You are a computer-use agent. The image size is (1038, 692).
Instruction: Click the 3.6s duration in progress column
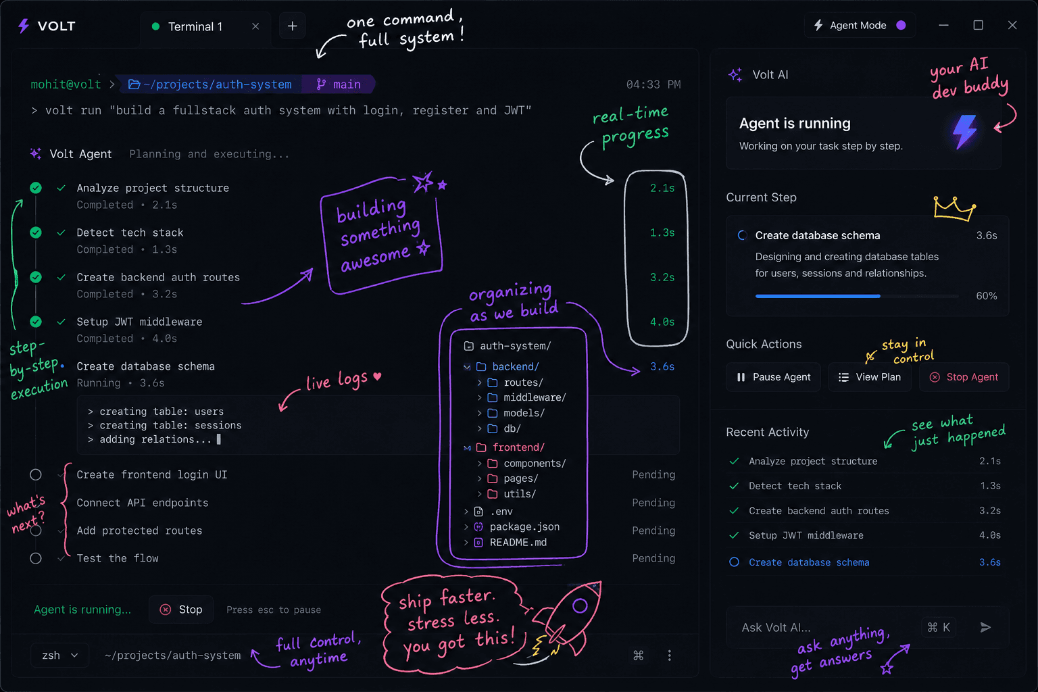click(662, 366)
